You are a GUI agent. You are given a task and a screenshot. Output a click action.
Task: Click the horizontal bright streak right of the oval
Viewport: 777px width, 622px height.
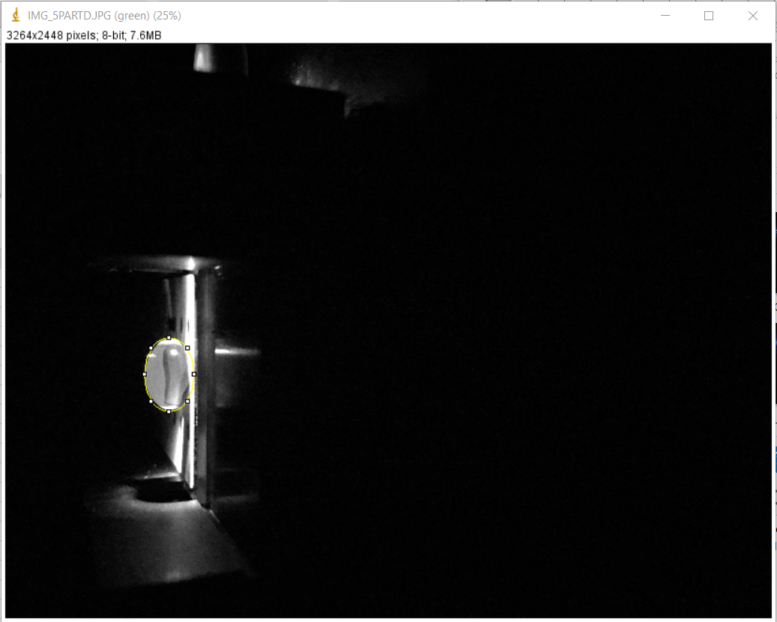coord(237,351)
